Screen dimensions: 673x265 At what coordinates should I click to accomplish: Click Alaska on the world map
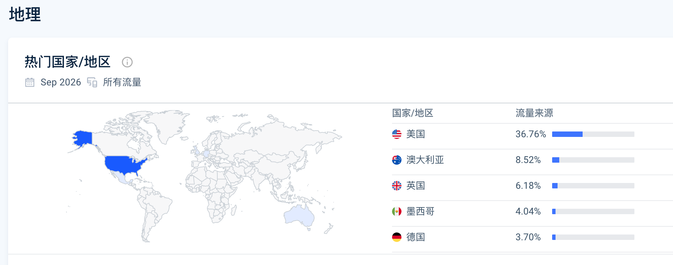pyautogui.click(x=83, y=138)
